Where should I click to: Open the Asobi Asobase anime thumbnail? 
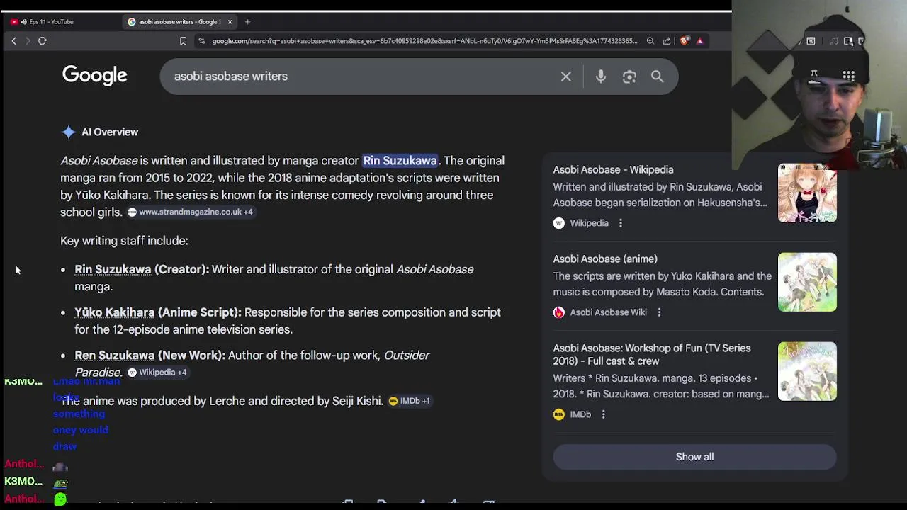tap(807, 282)
